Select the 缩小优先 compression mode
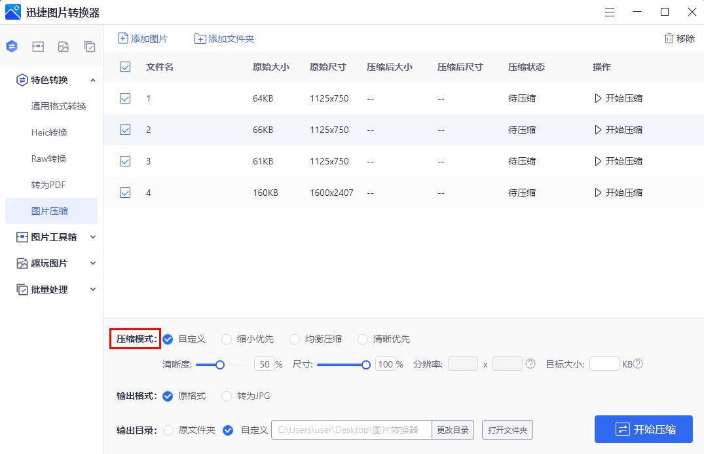 [x=226, y=339]
